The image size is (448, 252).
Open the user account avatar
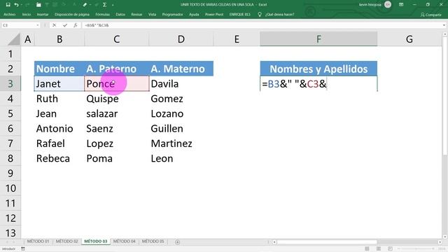(x=388, y=5)
